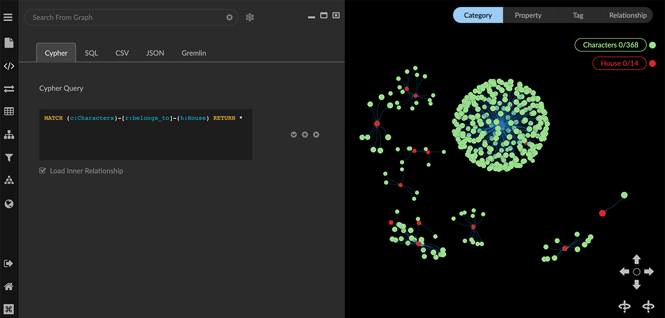This screenshot has width=665, height=318.
Task: Toggle the House 0/14 category pill
Action: pyautogui.click(x=619, y=63)
